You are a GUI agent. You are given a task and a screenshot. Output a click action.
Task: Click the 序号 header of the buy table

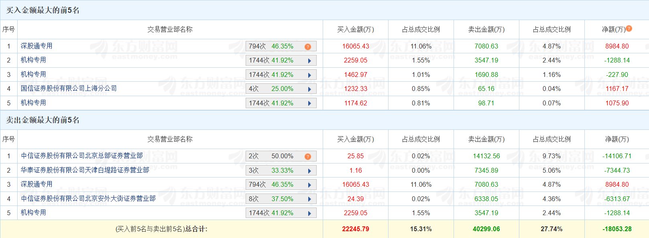pos(8,29)
